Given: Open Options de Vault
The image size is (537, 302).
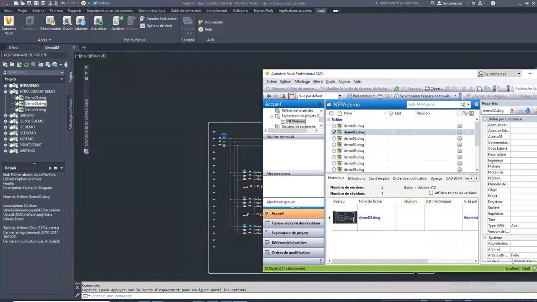Looking at the screenshot, I should click(x=156, y=26).
